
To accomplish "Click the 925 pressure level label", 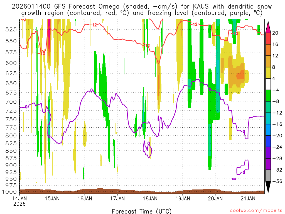I will [11, 172].
